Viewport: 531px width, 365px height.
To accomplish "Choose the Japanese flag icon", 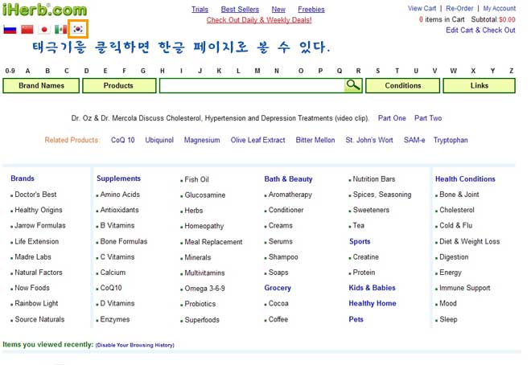I will click(x=45, y=30).
